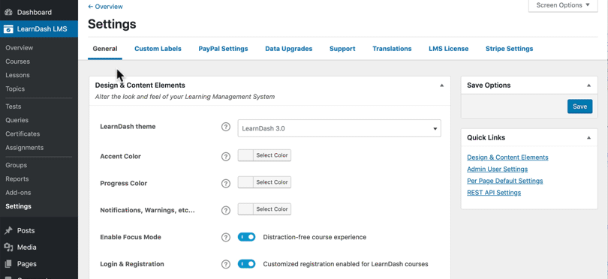Open Design & Content Elements quick link
The width and height of the screenshot is (608, 279).
507,157
